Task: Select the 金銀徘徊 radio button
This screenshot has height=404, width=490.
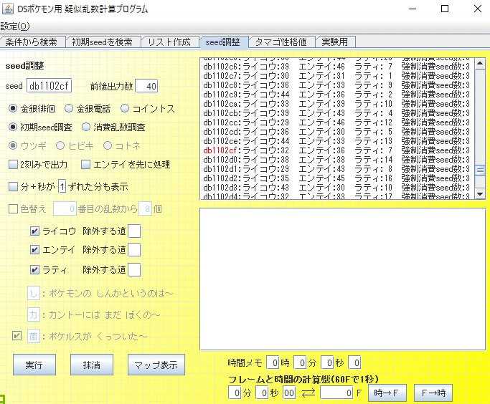Action: tap(12, 109)
